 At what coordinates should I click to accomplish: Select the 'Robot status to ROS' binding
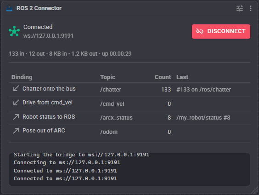49,117
